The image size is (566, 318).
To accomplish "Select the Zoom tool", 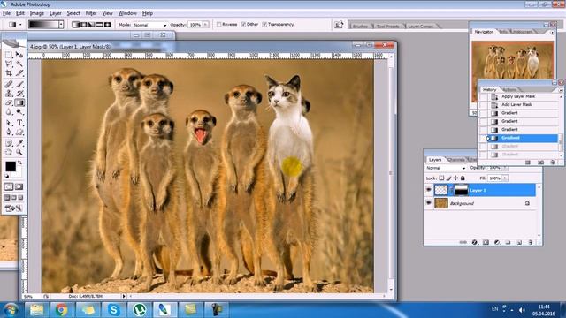I will 19,152.
